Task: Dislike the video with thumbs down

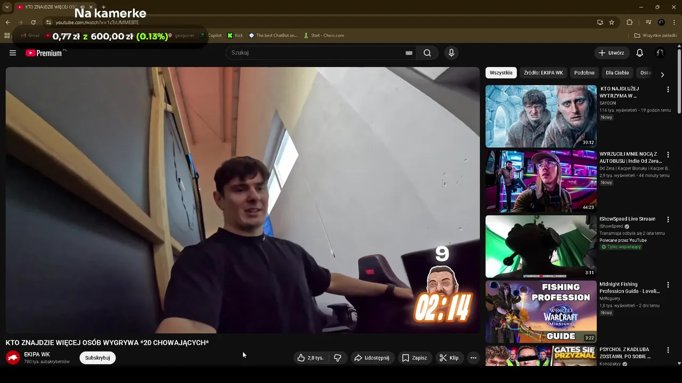Action: pyautogui.click(x=337, y=358)
